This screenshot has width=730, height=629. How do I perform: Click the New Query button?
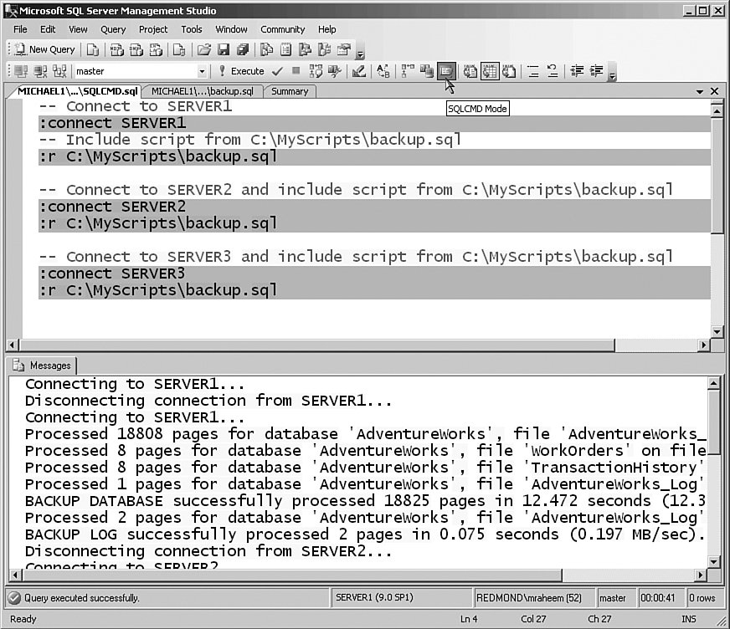pyautogui.click(x=45, y=49)
